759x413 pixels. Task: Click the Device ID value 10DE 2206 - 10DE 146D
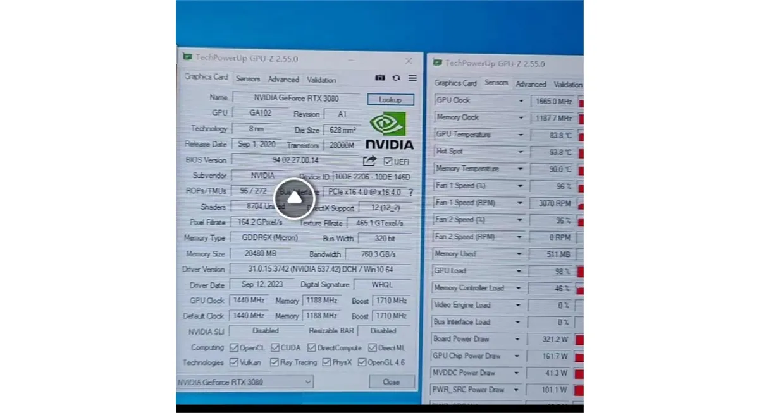point(372,177)
